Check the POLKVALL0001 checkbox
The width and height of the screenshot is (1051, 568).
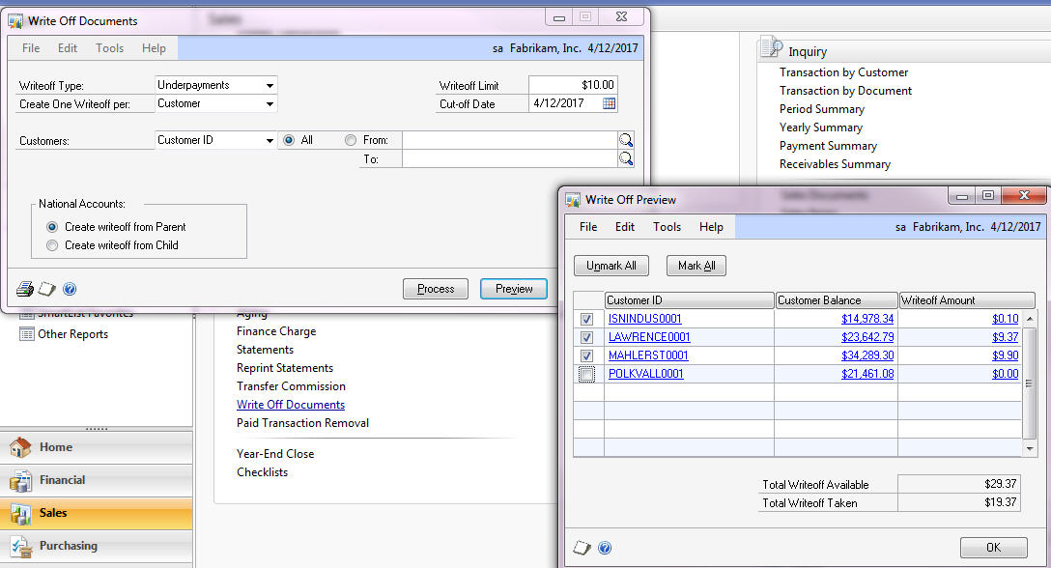586,374
